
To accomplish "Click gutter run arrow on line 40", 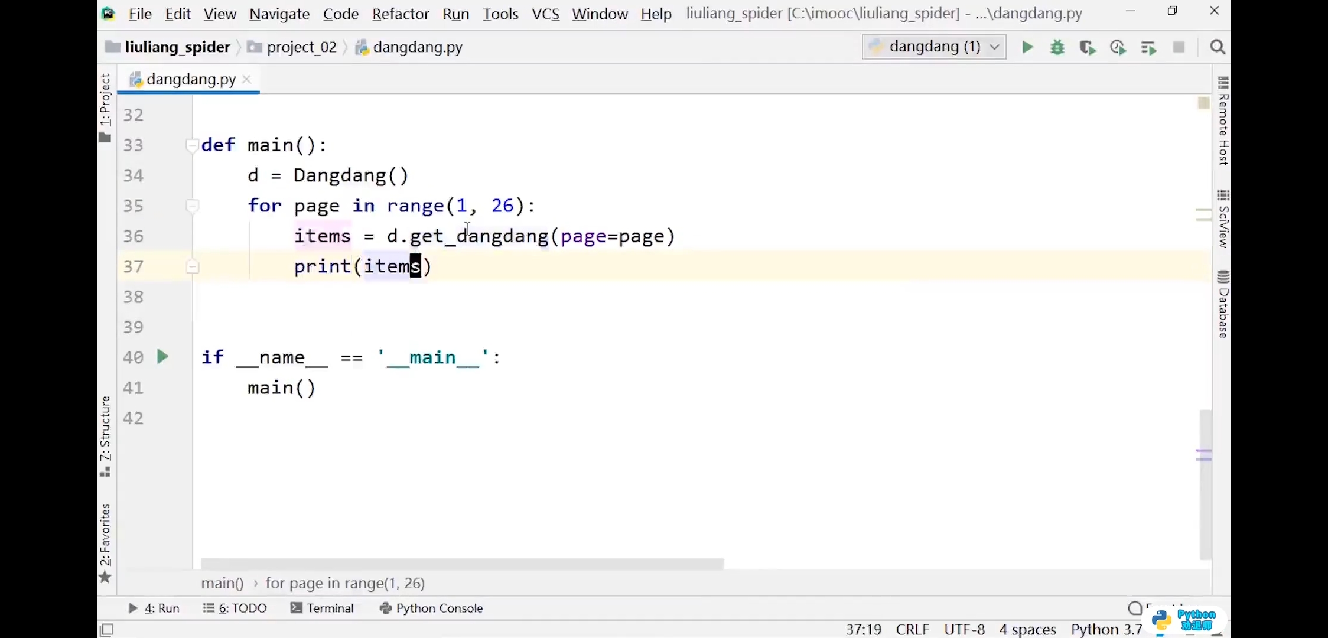I will coord(162,357).
